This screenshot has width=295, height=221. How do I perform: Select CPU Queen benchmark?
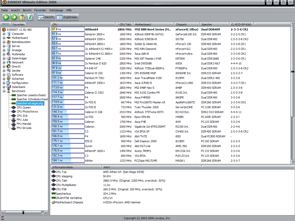click(24, 107)
